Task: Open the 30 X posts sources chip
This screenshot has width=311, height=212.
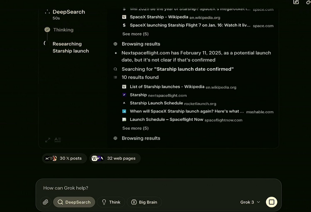Action: 64,158
